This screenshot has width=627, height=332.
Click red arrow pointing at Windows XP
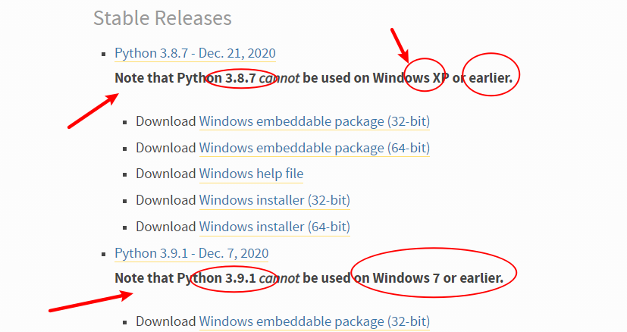(400, 45)
